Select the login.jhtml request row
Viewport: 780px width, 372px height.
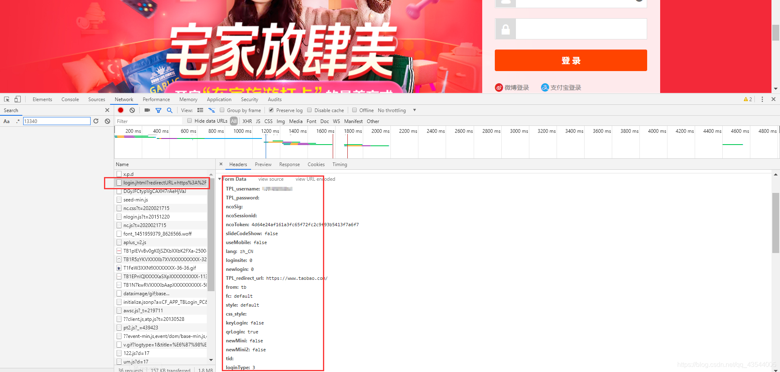pos(162,183)
